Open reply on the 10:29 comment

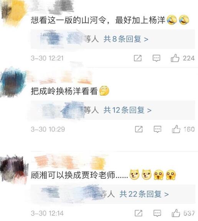pos(157,129)
